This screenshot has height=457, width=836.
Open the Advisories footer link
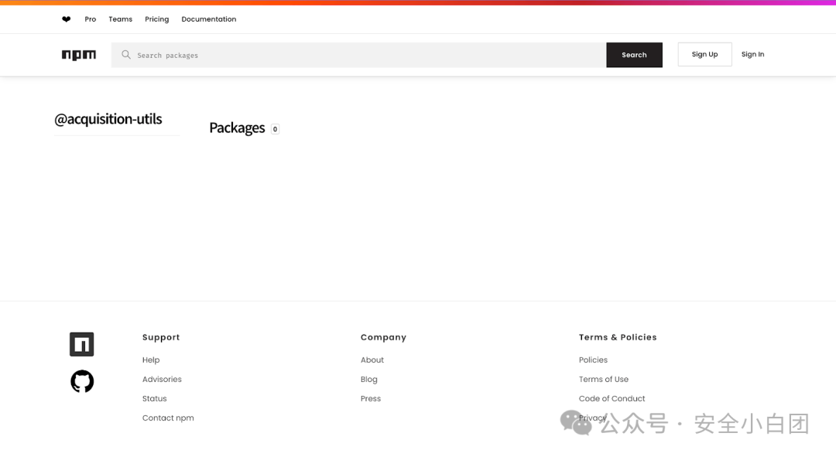162,379
